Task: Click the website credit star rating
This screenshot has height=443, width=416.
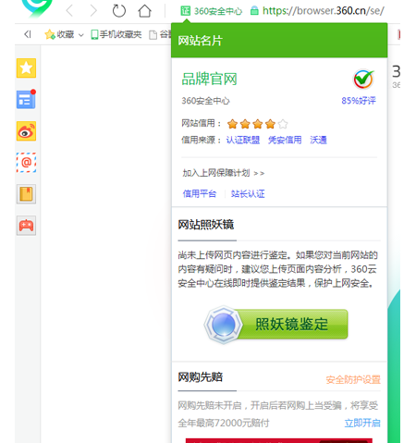Action: [x=257, y=124]
